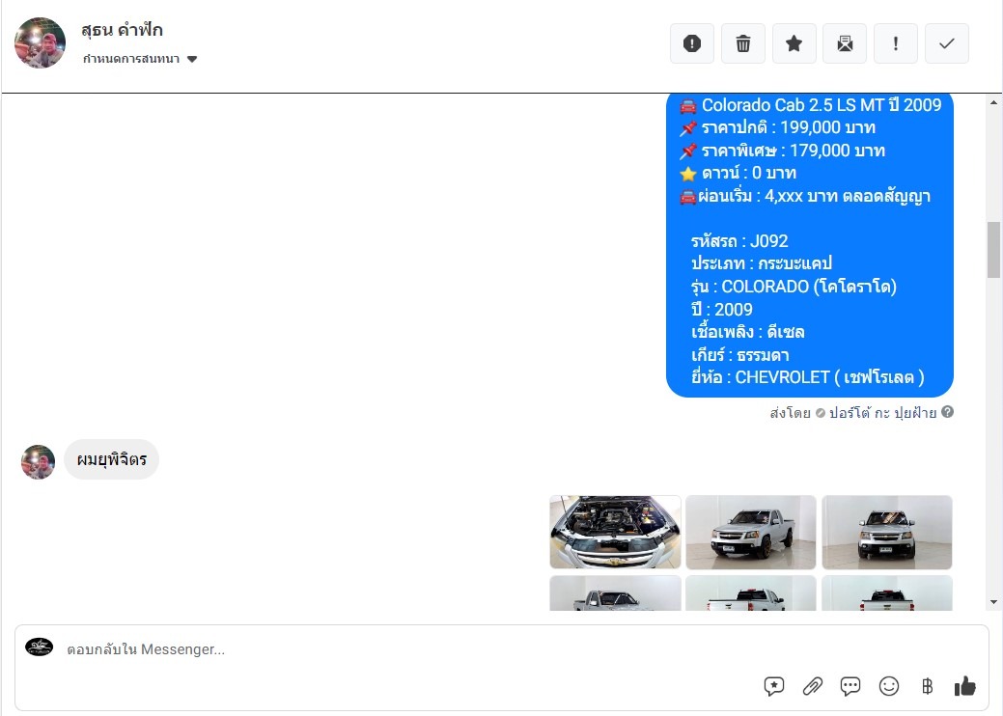Flag conversation with the plain exclamation mark icon
This screenshot has width=1003, height=716.
click(896, 43)
